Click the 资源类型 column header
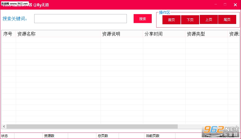241x139 pixels. pyautogui.click(x=207, y=34)
